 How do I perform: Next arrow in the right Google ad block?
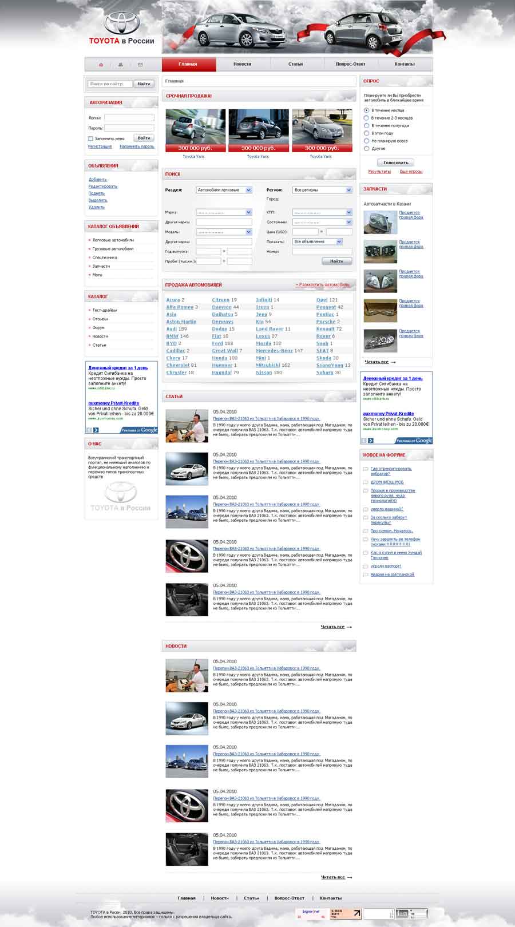tap(370, 441)
